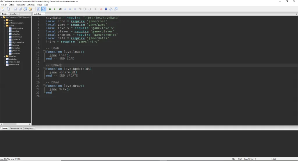Open the stack window via toolbar icon
This screenshot has height=161, width=298.
tap(111, 9)
